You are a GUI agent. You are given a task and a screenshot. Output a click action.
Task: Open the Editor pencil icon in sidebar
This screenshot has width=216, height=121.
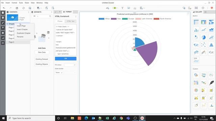click(x=3, y=23)
